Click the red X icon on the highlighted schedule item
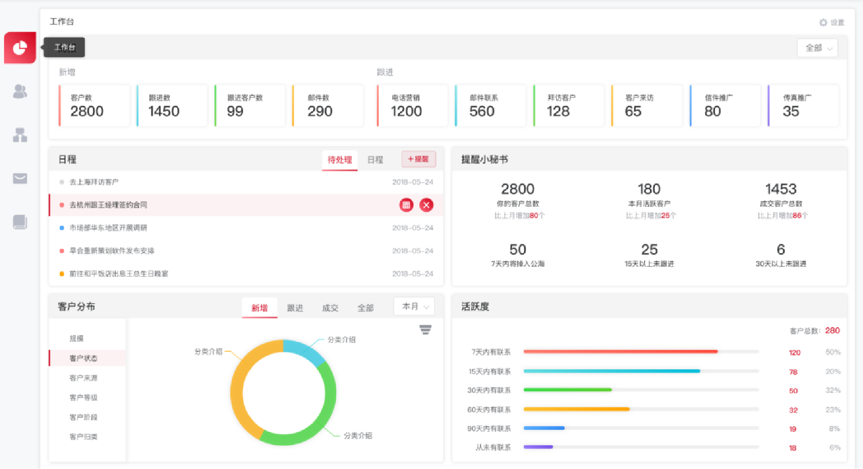Viewport: 863px width, 469px height. [426, 205]
